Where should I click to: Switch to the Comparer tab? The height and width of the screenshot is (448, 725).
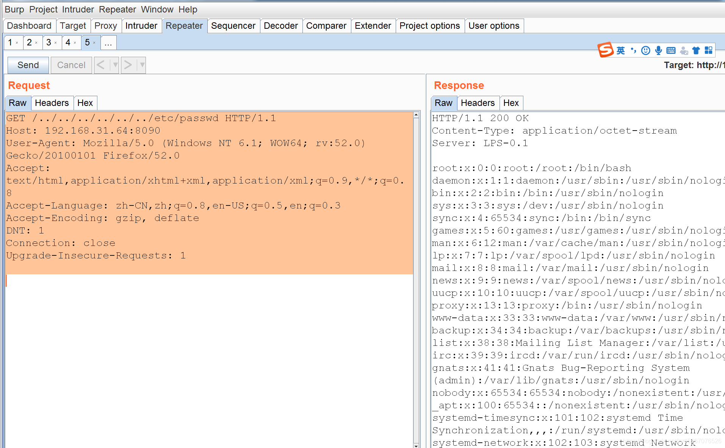tap(326, 26)
